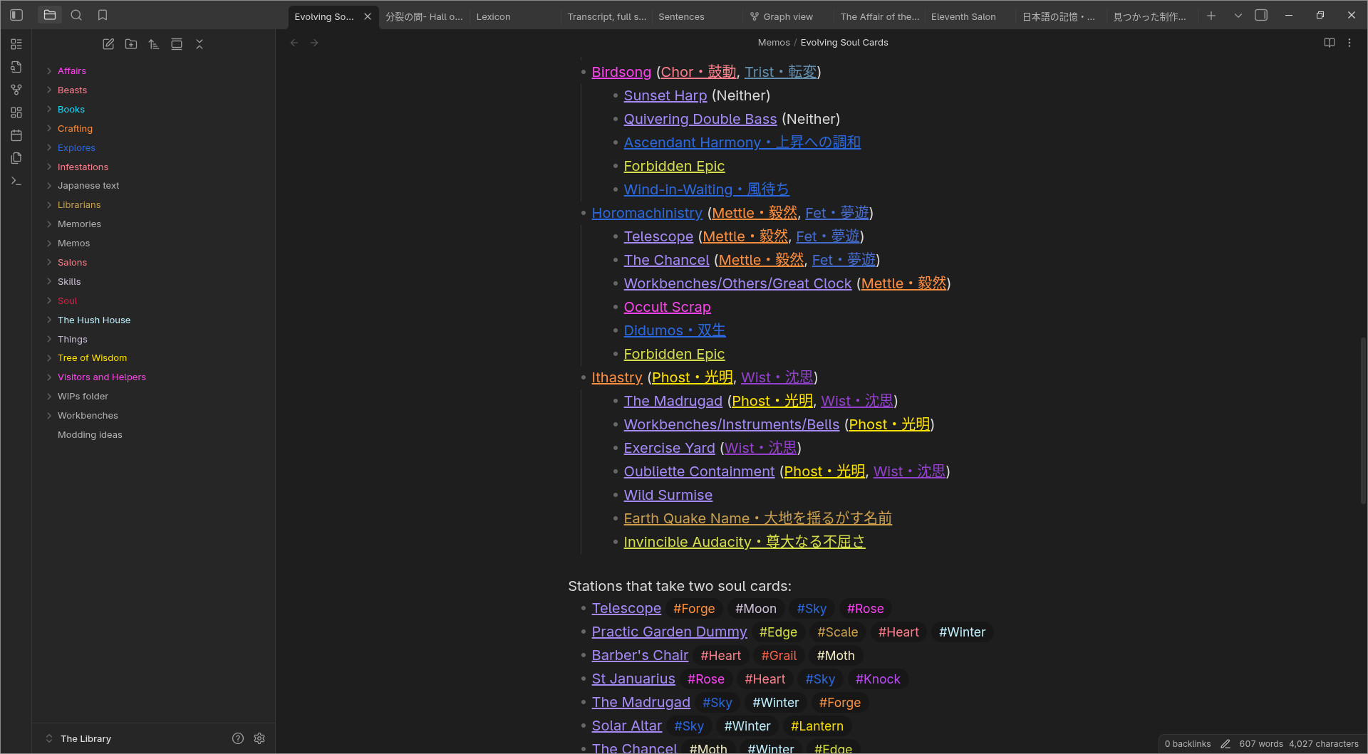Open the vault settings
This screenshot has width=1368, height=754.
click(259, 738)
